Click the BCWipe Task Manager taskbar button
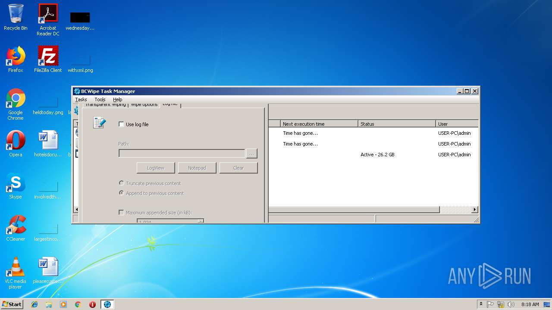This screenshot has width=552, height=310. pos(107,304)
